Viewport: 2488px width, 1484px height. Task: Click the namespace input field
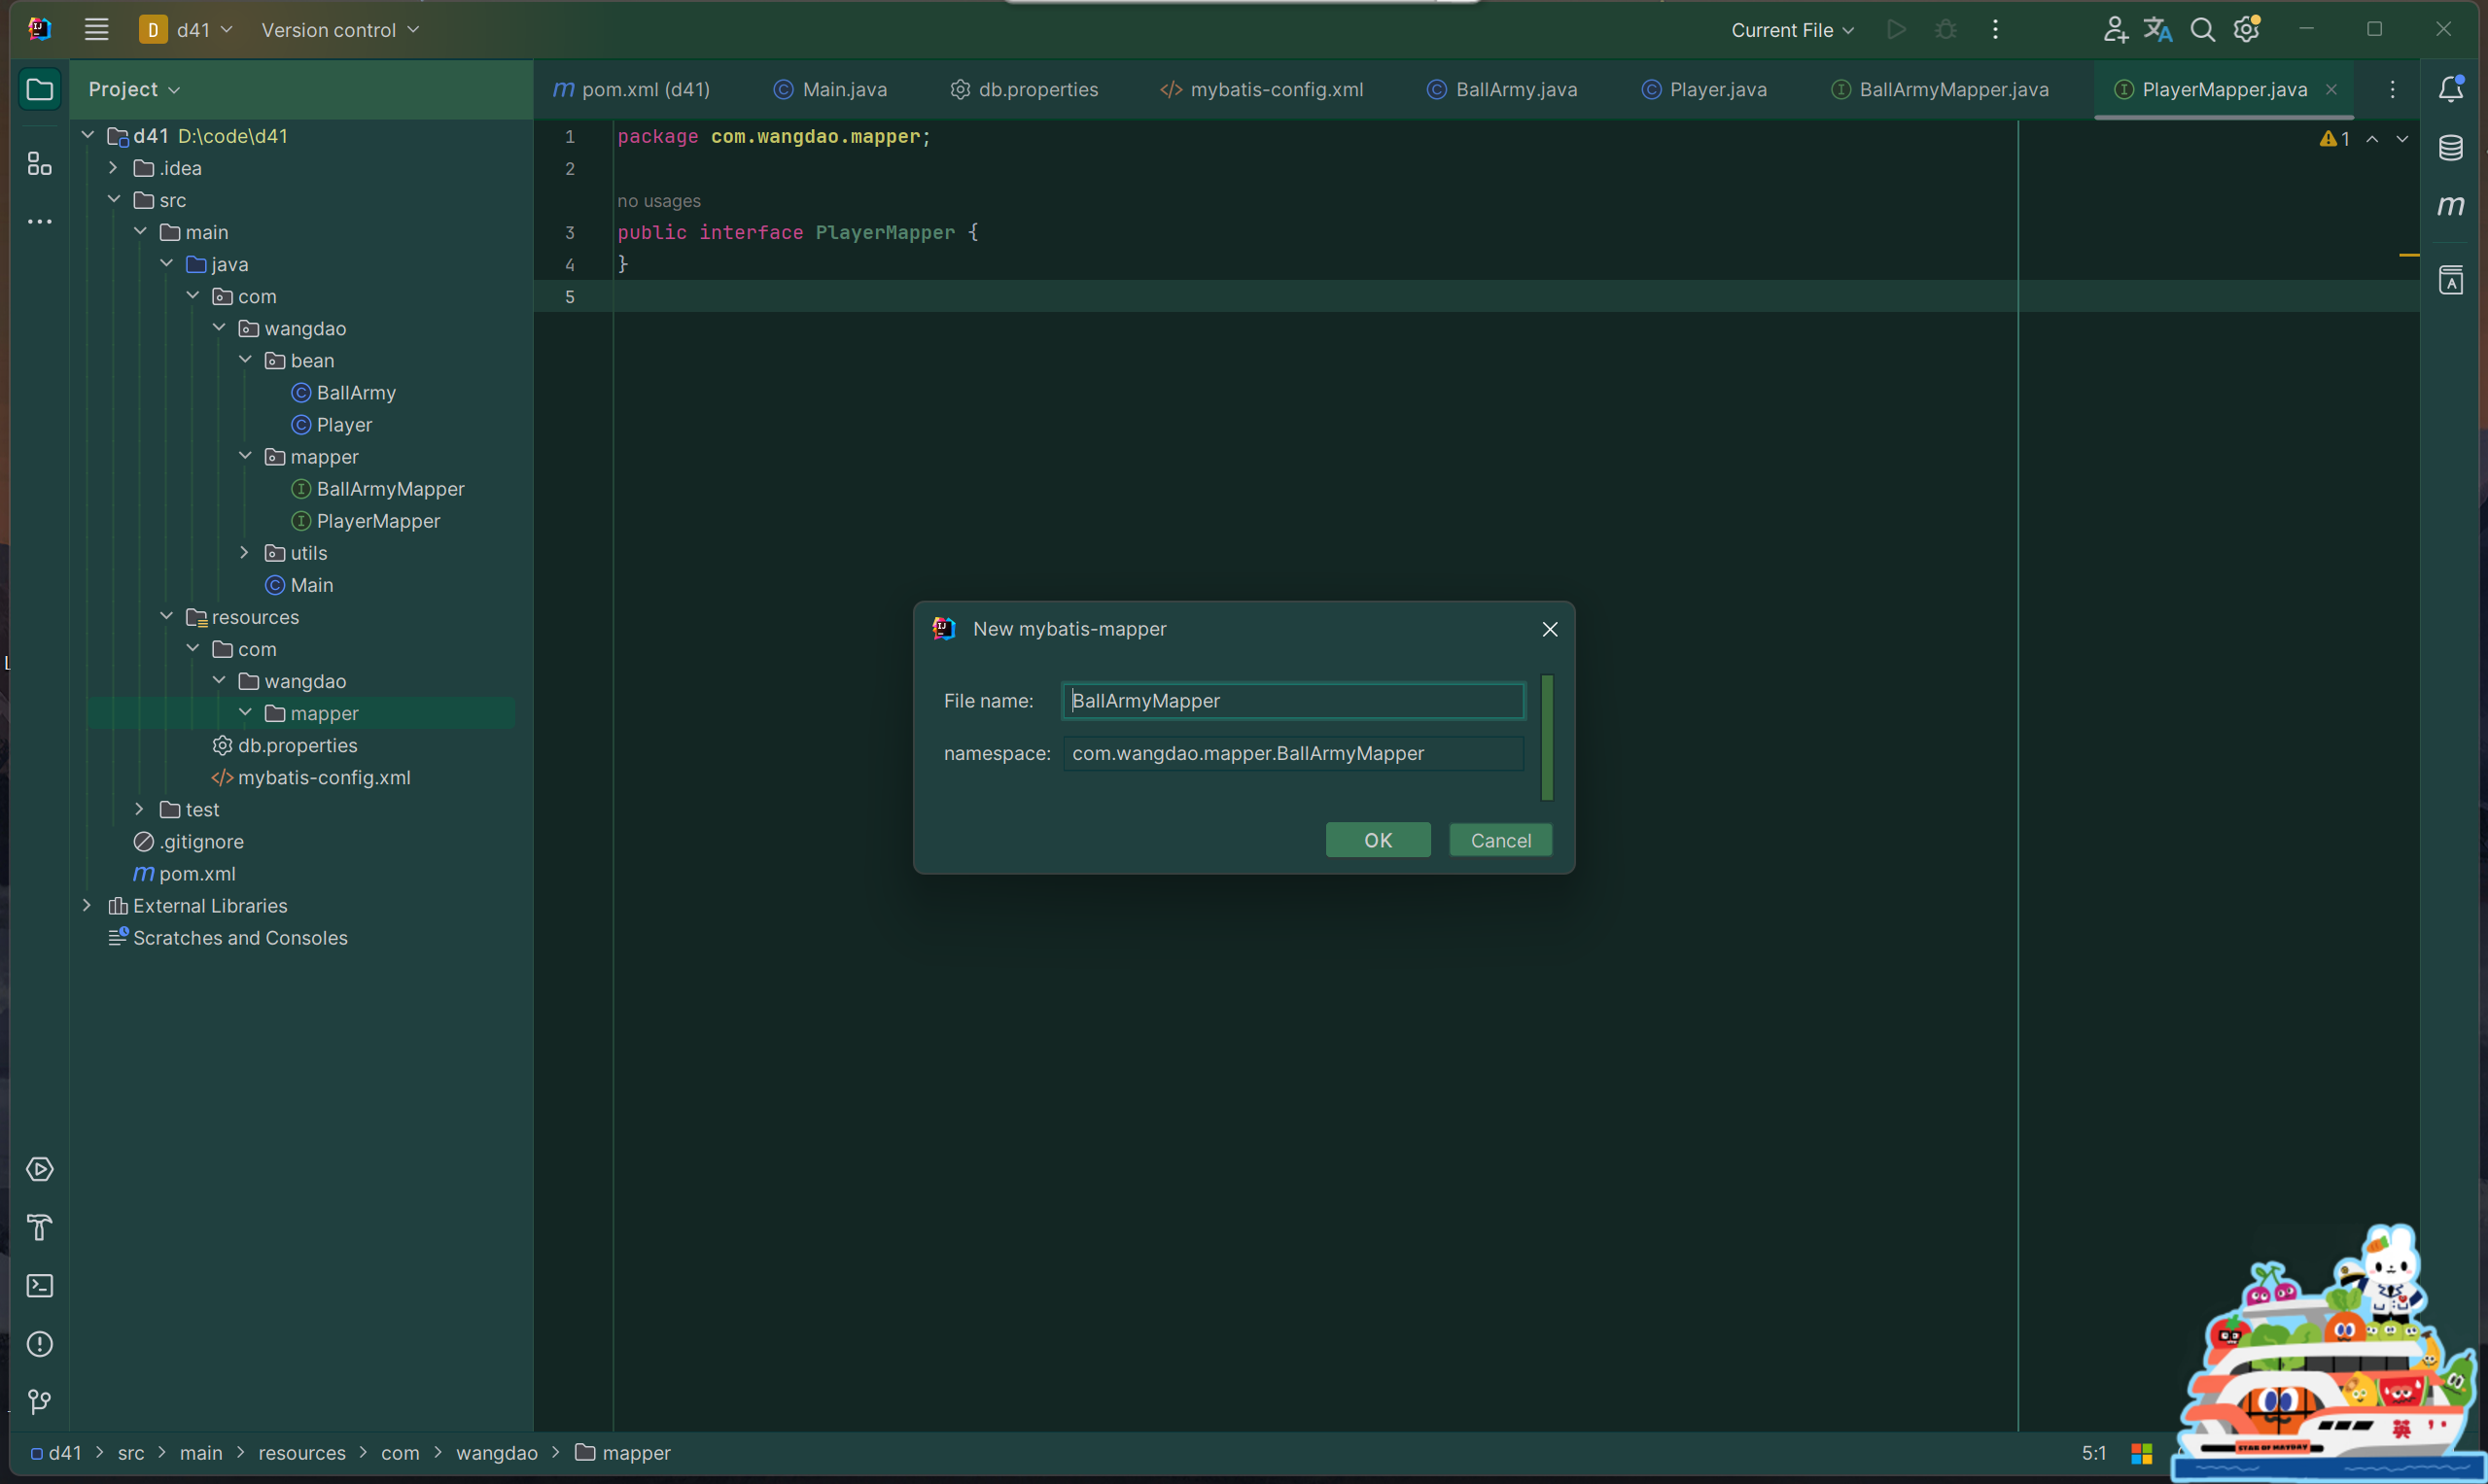click(x=1292, y=753)
